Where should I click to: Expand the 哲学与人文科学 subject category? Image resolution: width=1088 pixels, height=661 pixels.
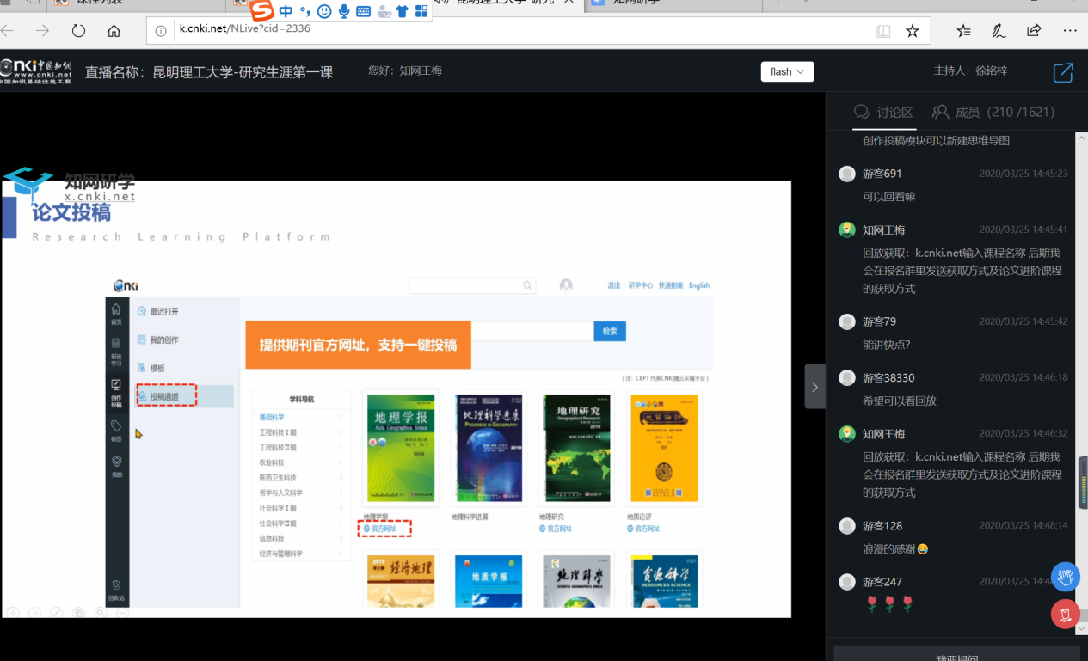coord(301,493)
